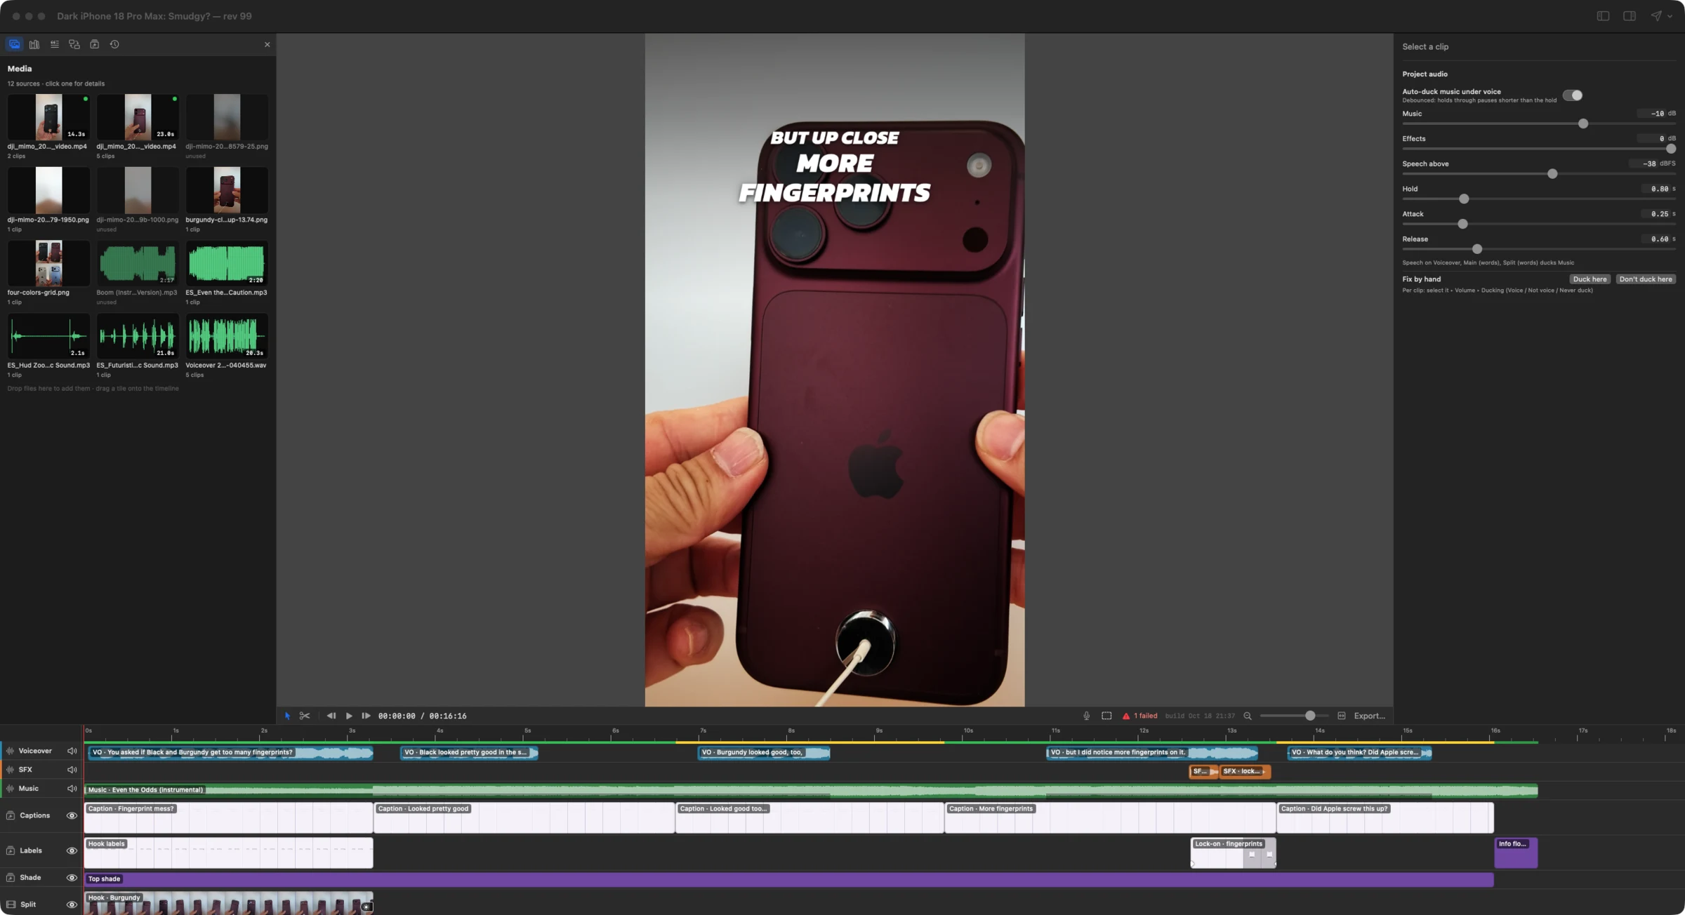Select the SFX · lock clip
This screenshot has width=1685, height=915.
[1245, 771]
